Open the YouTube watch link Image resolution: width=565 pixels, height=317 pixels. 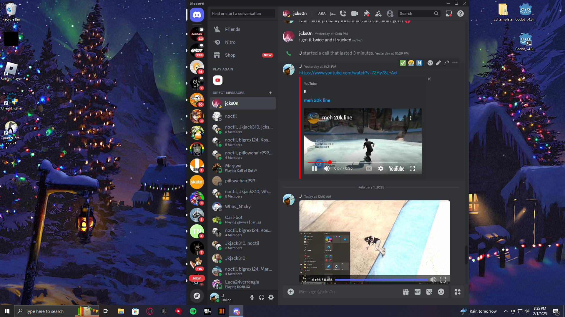click(348, 73)
